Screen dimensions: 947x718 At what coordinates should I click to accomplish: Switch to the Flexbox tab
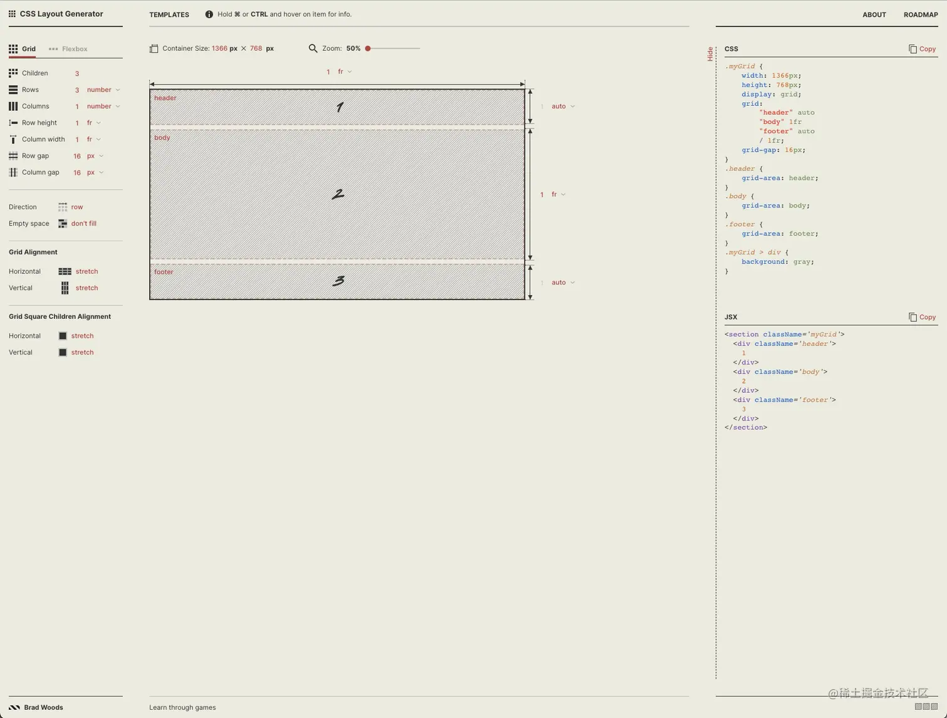pyautogui.click(x=68, y=49)
